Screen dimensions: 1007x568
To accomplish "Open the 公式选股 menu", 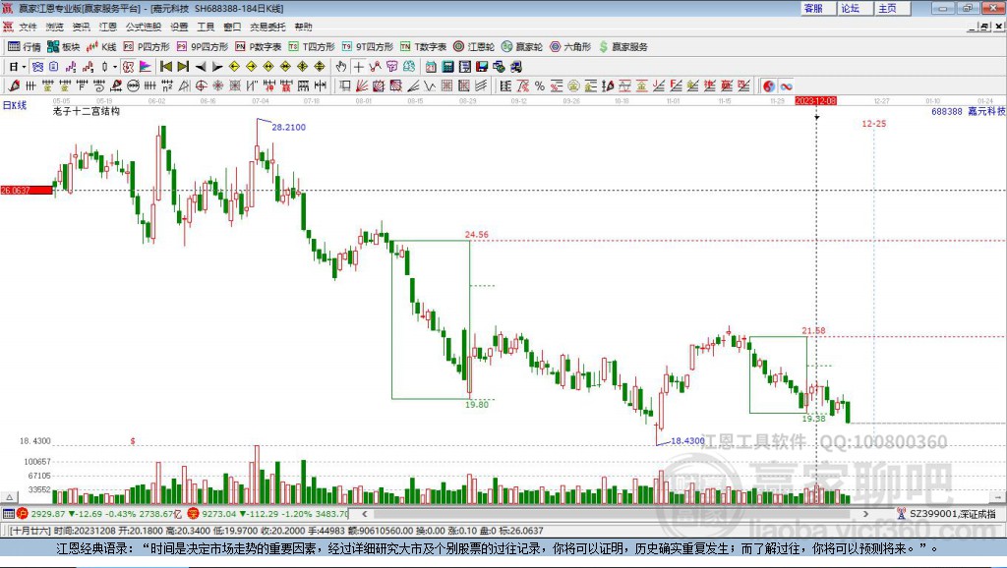I will [x=144, y=27].
